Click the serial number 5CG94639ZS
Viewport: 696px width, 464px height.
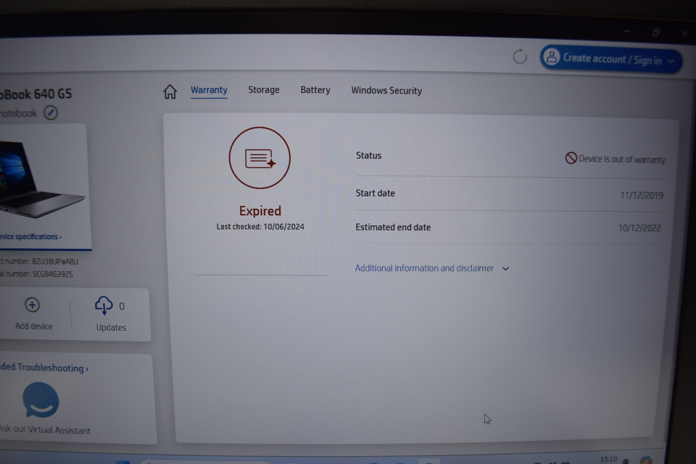pos(52,274)
